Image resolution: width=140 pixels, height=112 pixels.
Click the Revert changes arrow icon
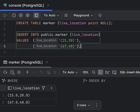coord(41,72)
